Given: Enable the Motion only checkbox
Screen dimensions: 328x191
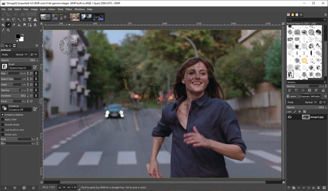Looking at the screenshot, I should [3, 135].
